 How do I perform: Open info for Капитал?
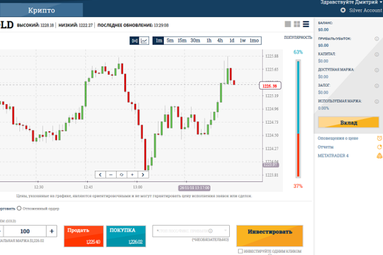click(x=377, y=54)
